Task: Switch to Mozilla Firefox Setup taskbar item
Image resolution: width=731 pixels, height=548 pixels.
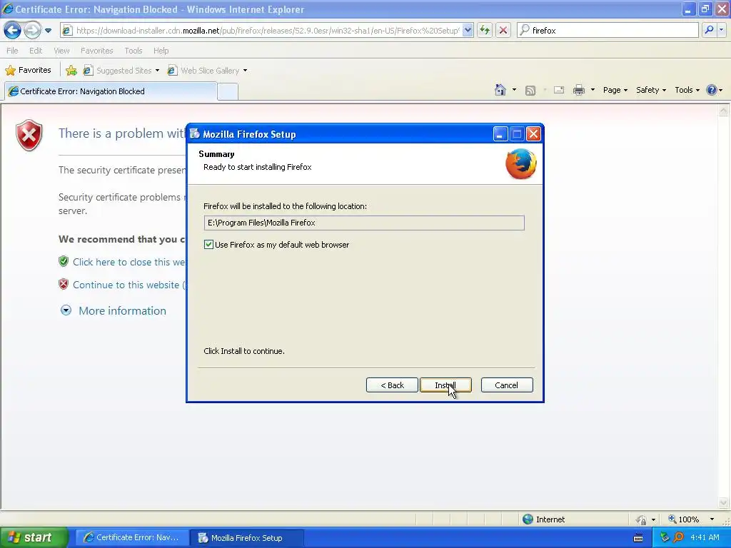Action: (x=246, y=538)
